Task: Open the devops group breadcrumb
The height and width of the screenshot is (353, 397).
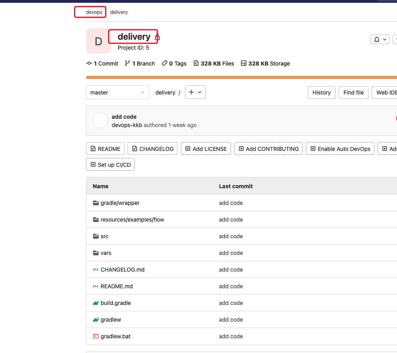Action: 94,12
